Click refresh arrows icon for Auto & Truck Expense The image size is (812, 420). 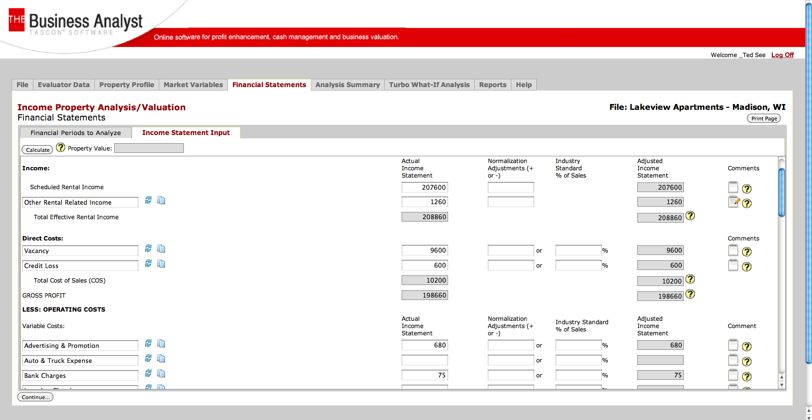148,358
